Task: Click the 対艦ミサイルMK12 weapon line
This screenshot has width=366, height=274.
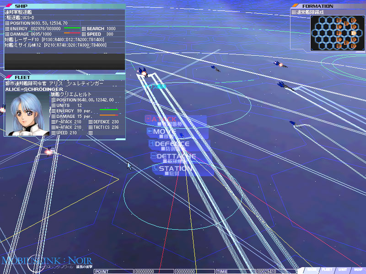Action: (55, 45)
